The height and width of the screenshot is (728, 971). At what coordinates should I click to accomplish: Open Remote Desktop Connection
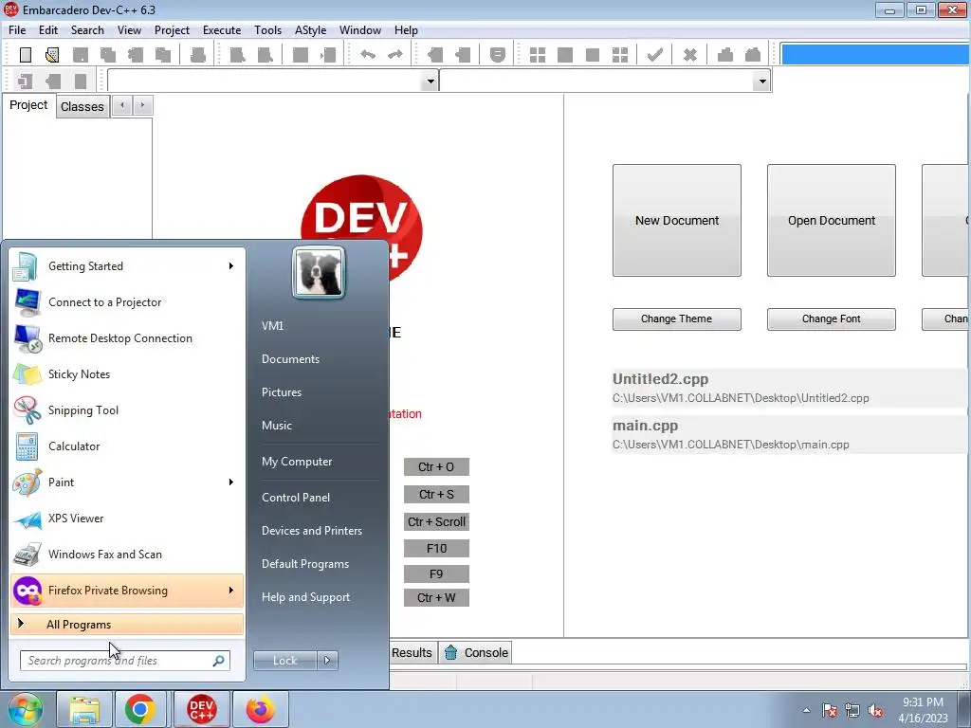click(127, 338)
